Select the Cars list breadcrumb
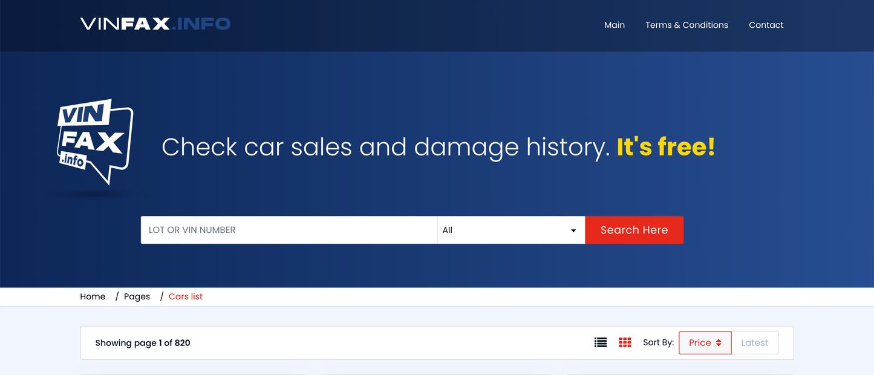874x375 pixels. (186, 296)
